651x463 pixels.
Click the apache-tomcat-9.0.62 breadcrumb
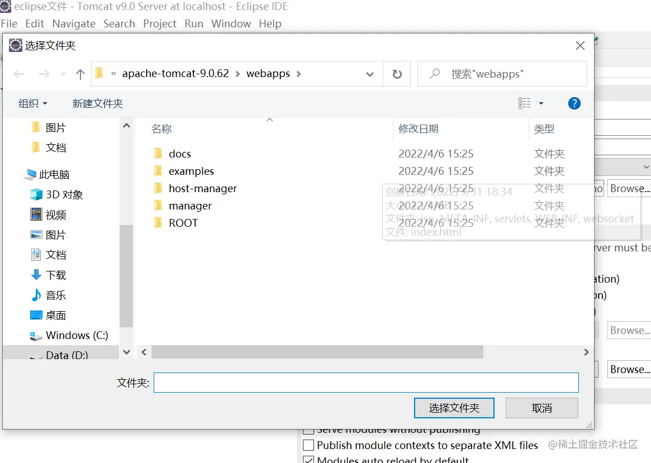pyautogui.click(x=175, y=73)
